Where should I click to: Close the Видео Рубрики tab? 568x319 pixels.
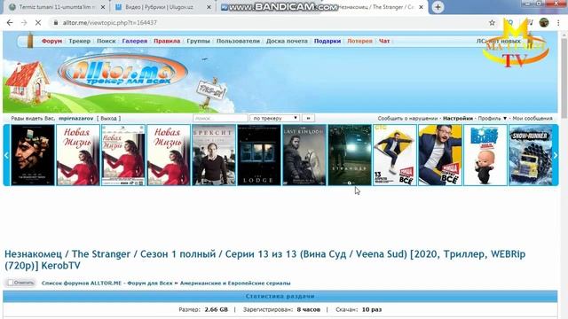(209, 7)
